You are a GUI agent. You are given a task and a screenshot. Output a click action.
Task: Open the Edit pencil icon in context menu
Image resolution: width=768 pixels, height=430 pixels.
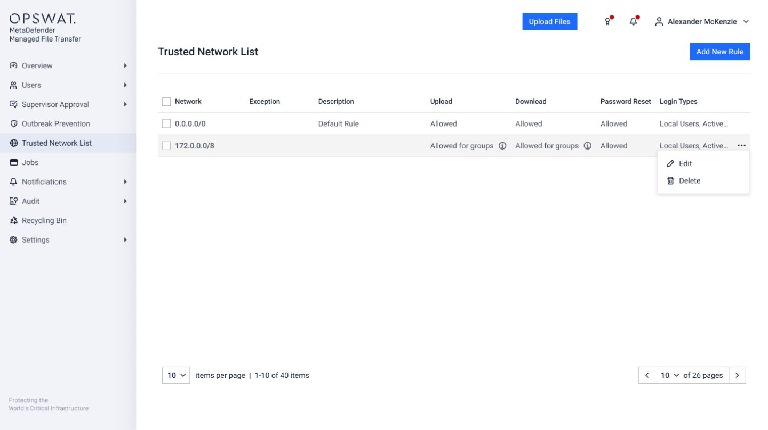pyautogui.click(x=670, y=163)
